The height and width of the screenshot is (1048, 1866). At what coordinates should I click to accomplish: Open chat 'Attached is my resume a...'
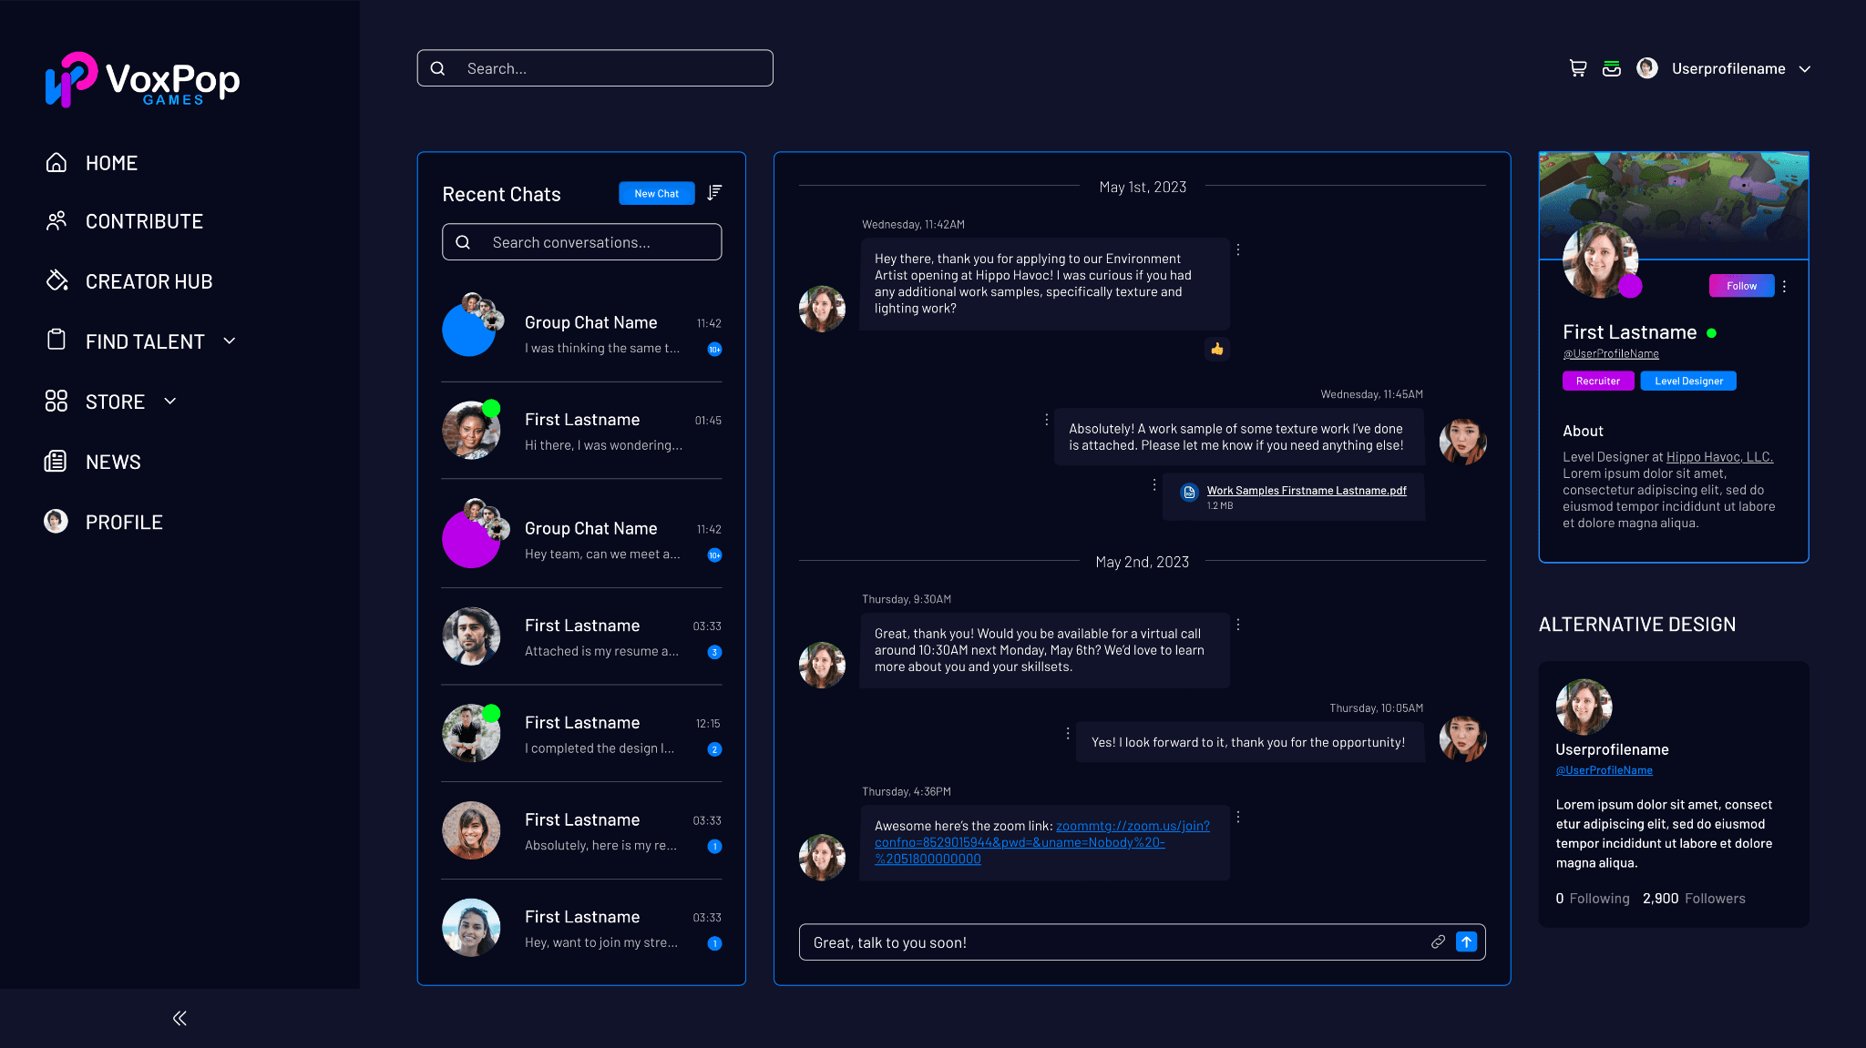tap(581, 636)
